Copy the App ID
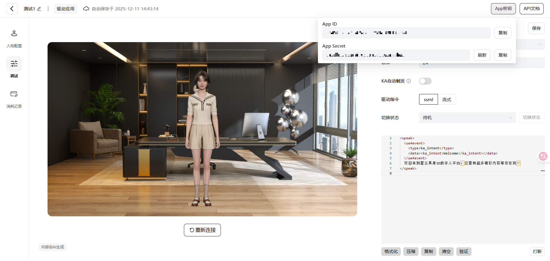 click(x=503, y=33)
